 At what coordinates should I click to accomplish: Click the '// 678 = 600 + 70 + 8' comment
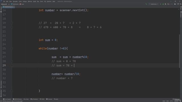click(70, 27)
